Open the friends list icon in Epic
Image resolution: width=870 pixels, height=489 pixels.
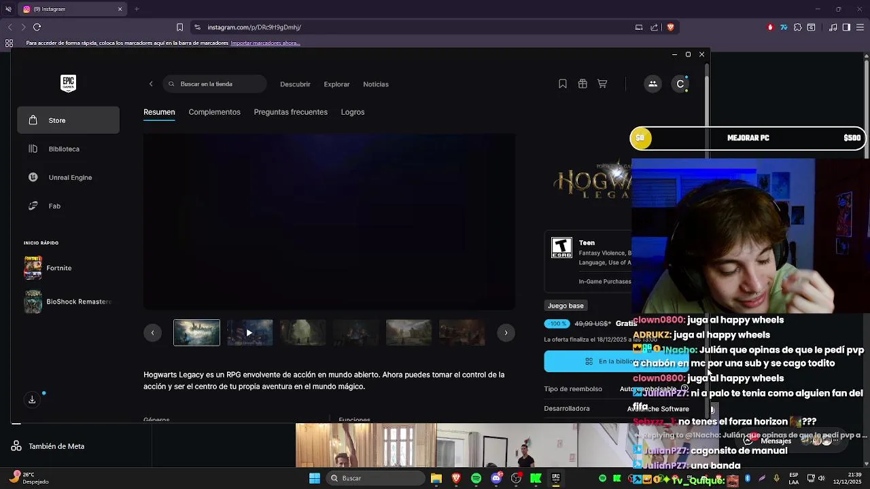tap(652, 84)
